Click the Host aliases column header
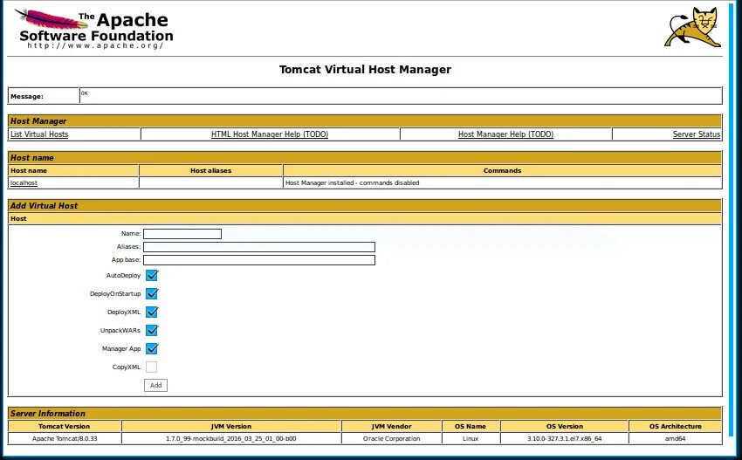 coord(210,171)
